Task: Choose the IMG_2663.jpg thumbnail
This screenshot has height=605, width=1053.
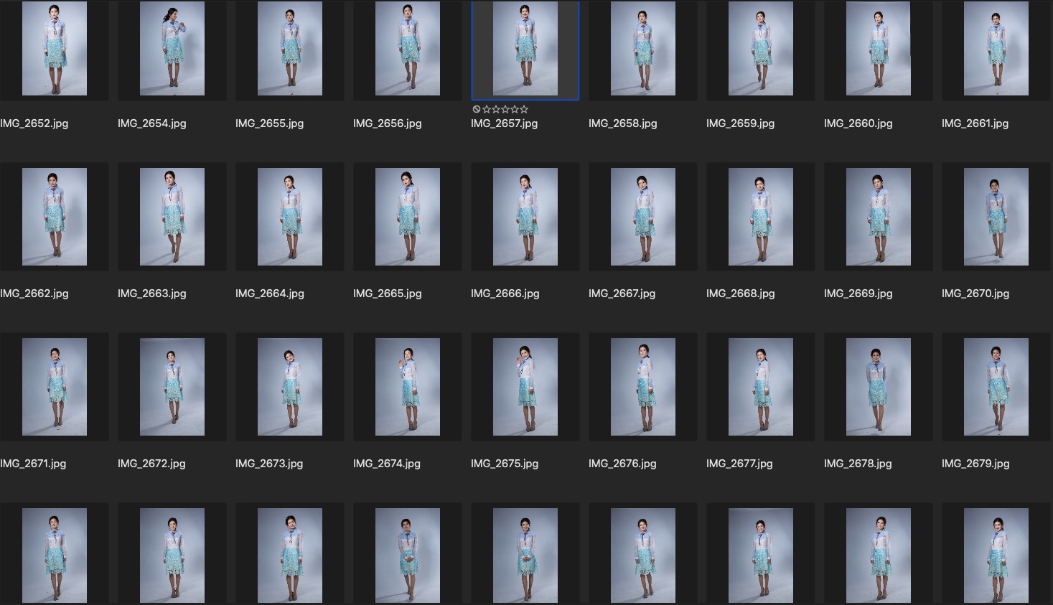Action: (x=172, y=217)
